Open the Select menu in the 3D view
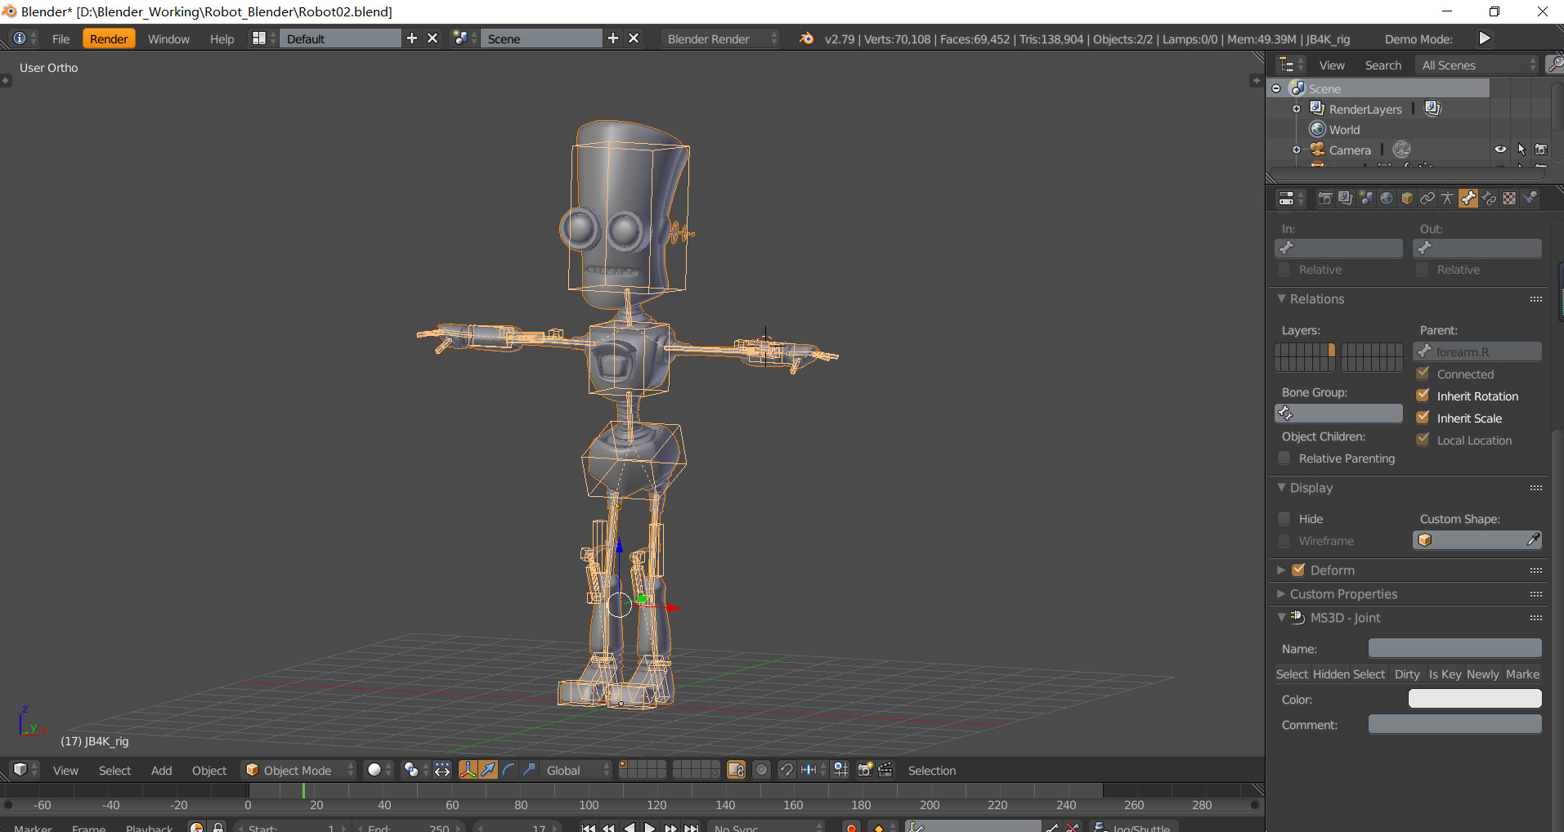 (114, 770)
